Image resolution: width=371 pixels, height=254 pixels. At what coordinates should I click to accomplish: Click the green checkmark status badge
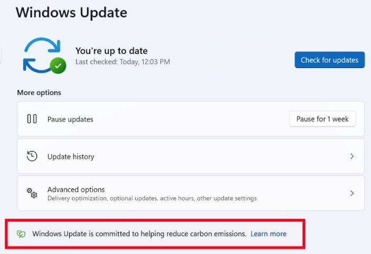58,66
